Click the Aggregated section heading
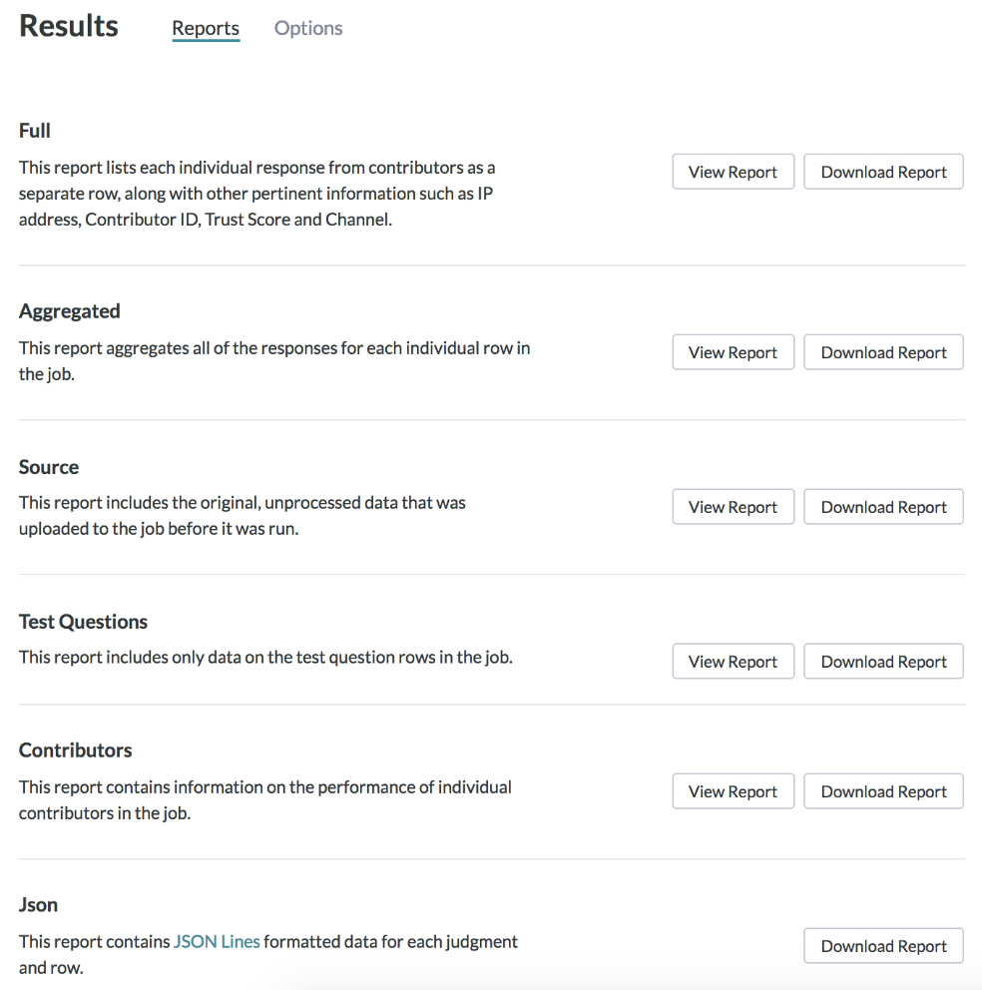This screenshot has height=990, width=982. click(x=70, y=312)
